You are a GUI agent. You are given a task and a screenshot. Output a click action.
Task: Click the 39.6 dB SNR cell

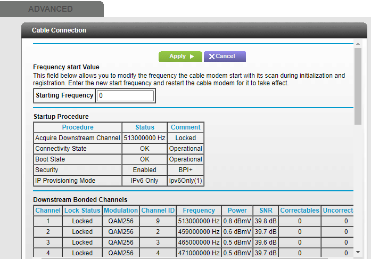tap(266, 242)
